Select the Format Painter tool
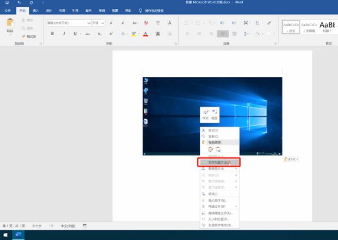 [29, 36]
